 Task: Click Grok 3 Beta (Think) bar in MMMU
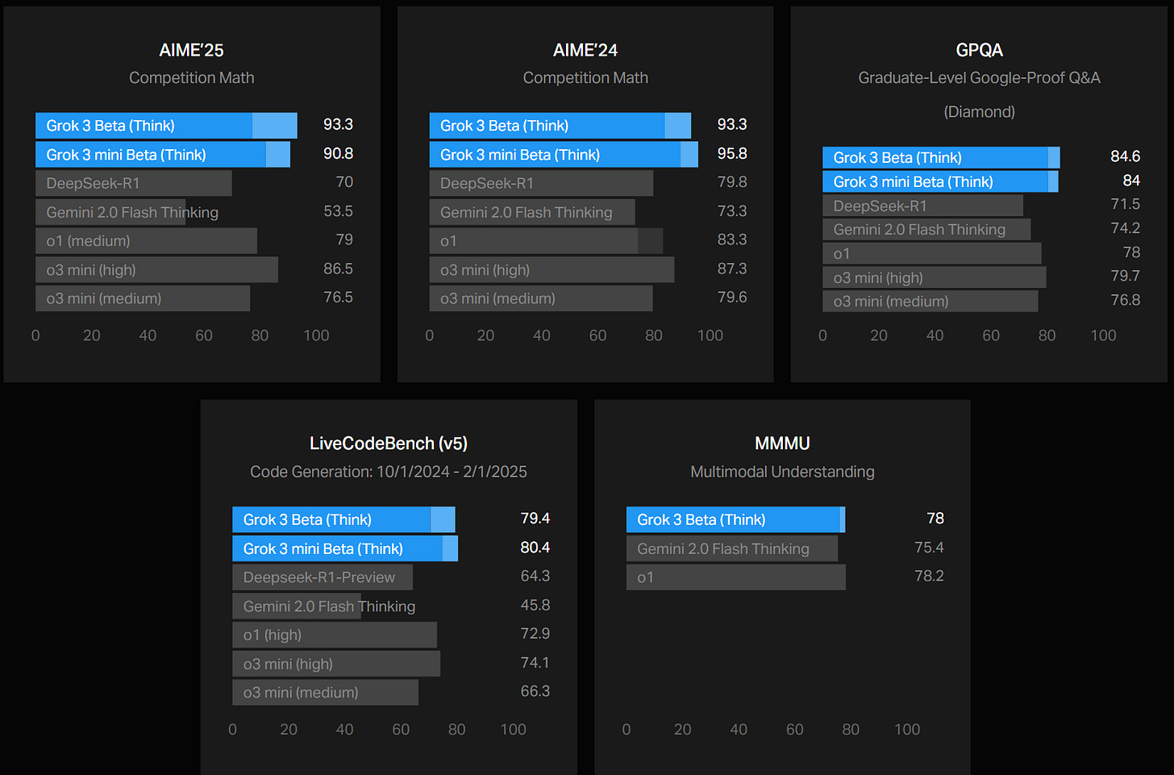[x=735, y=520]
